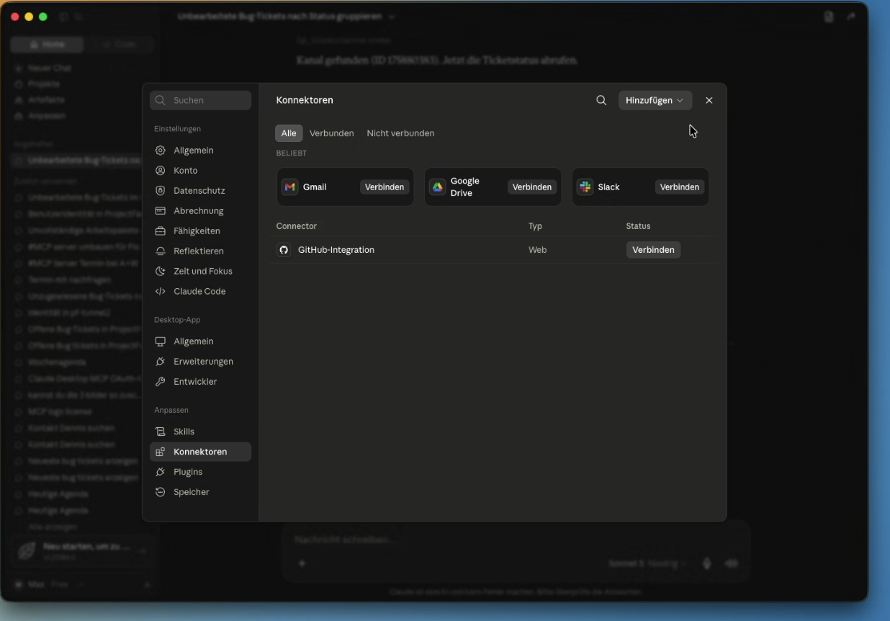
Task: Click the Status column header
Action: click(x=638, y=226)
